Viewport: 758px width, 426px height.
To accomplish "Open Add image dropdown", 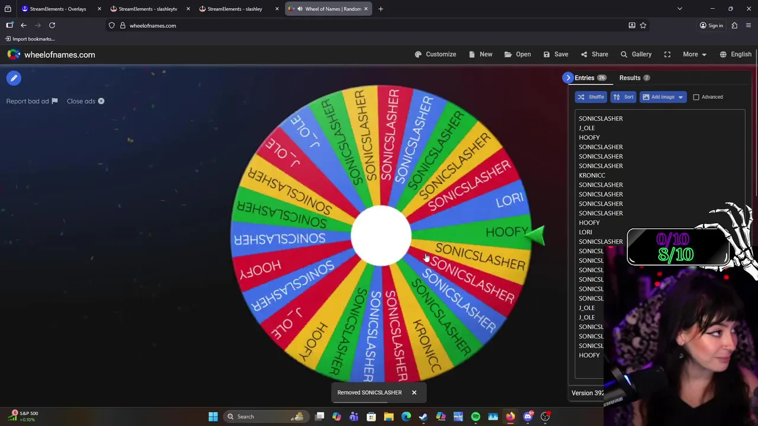I will pos(663,97).
